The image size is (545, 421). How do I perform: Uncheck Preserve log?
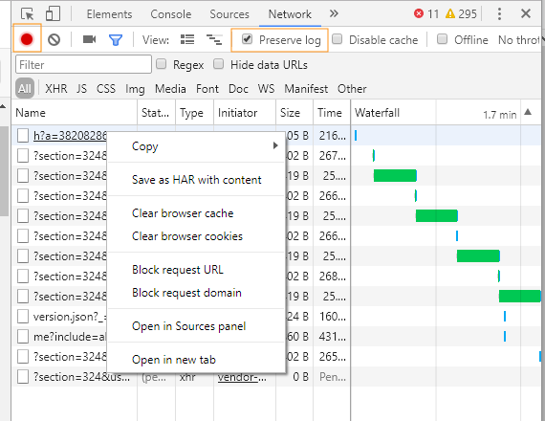(247, 39)
